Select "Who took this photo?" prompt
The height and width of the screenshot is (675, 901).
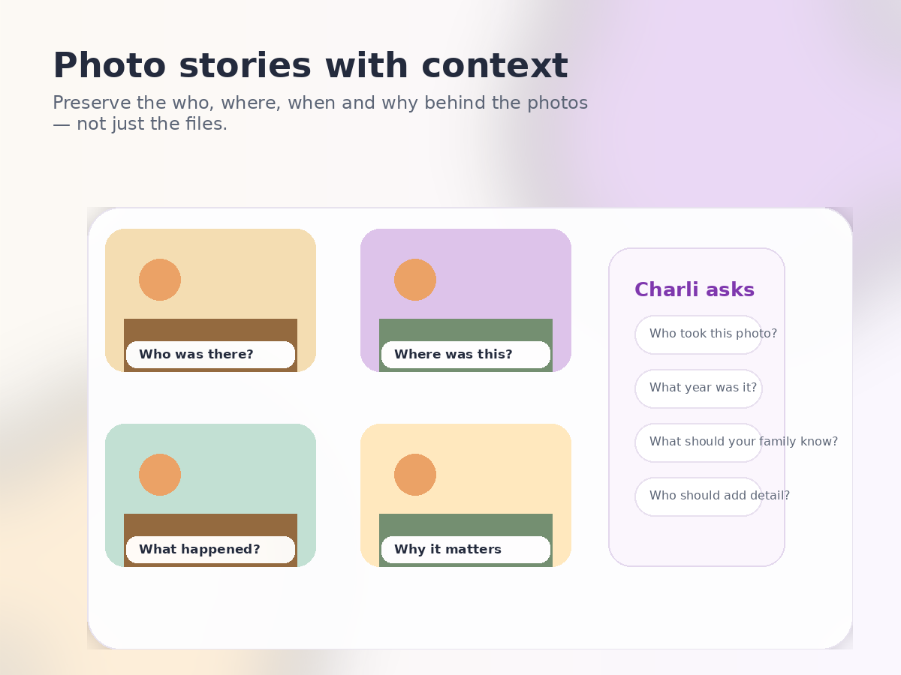pos(698,334)
